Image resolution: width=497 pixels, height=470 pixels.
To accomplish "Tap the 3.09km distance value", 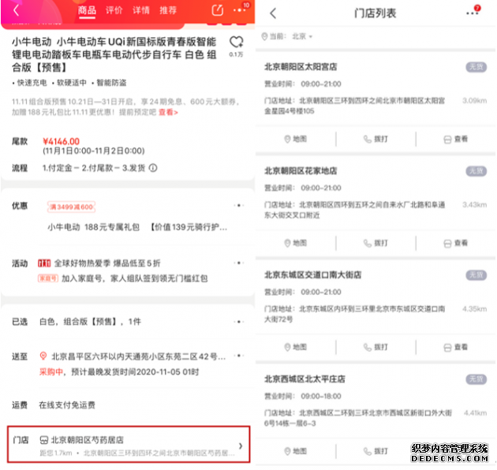I will (474, 101).
